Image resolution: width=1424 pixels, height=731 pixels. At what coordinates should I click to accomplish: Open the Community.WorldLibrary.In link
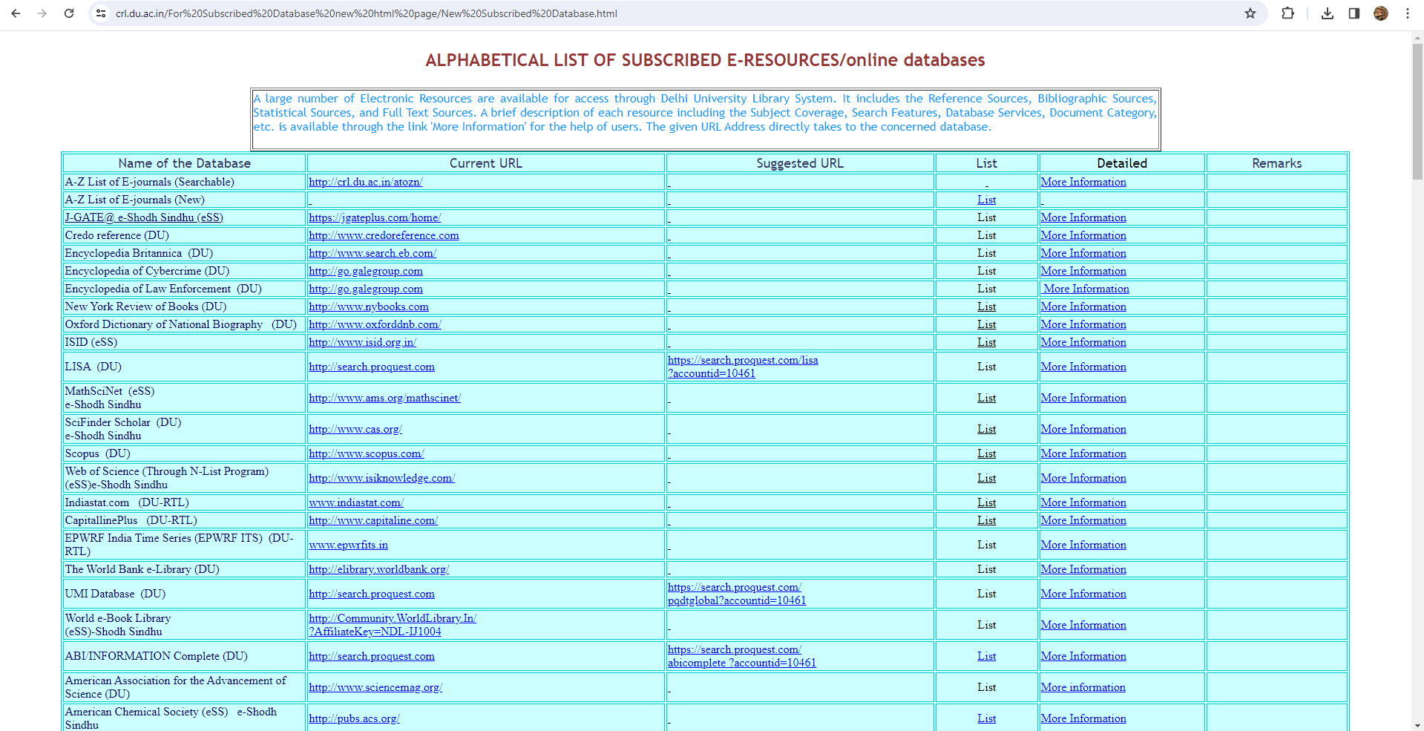pyautogui.click(x=393, y=625)
